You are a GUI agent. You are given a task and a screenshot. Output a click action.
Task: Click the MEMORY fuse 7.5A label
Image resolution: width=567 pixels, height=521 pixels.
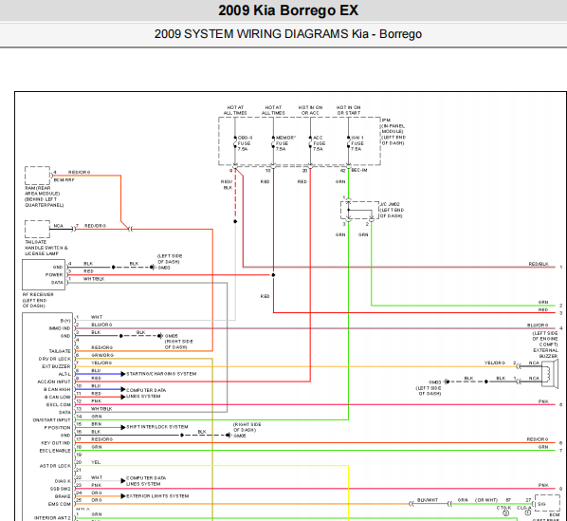[x=285, y=143]
